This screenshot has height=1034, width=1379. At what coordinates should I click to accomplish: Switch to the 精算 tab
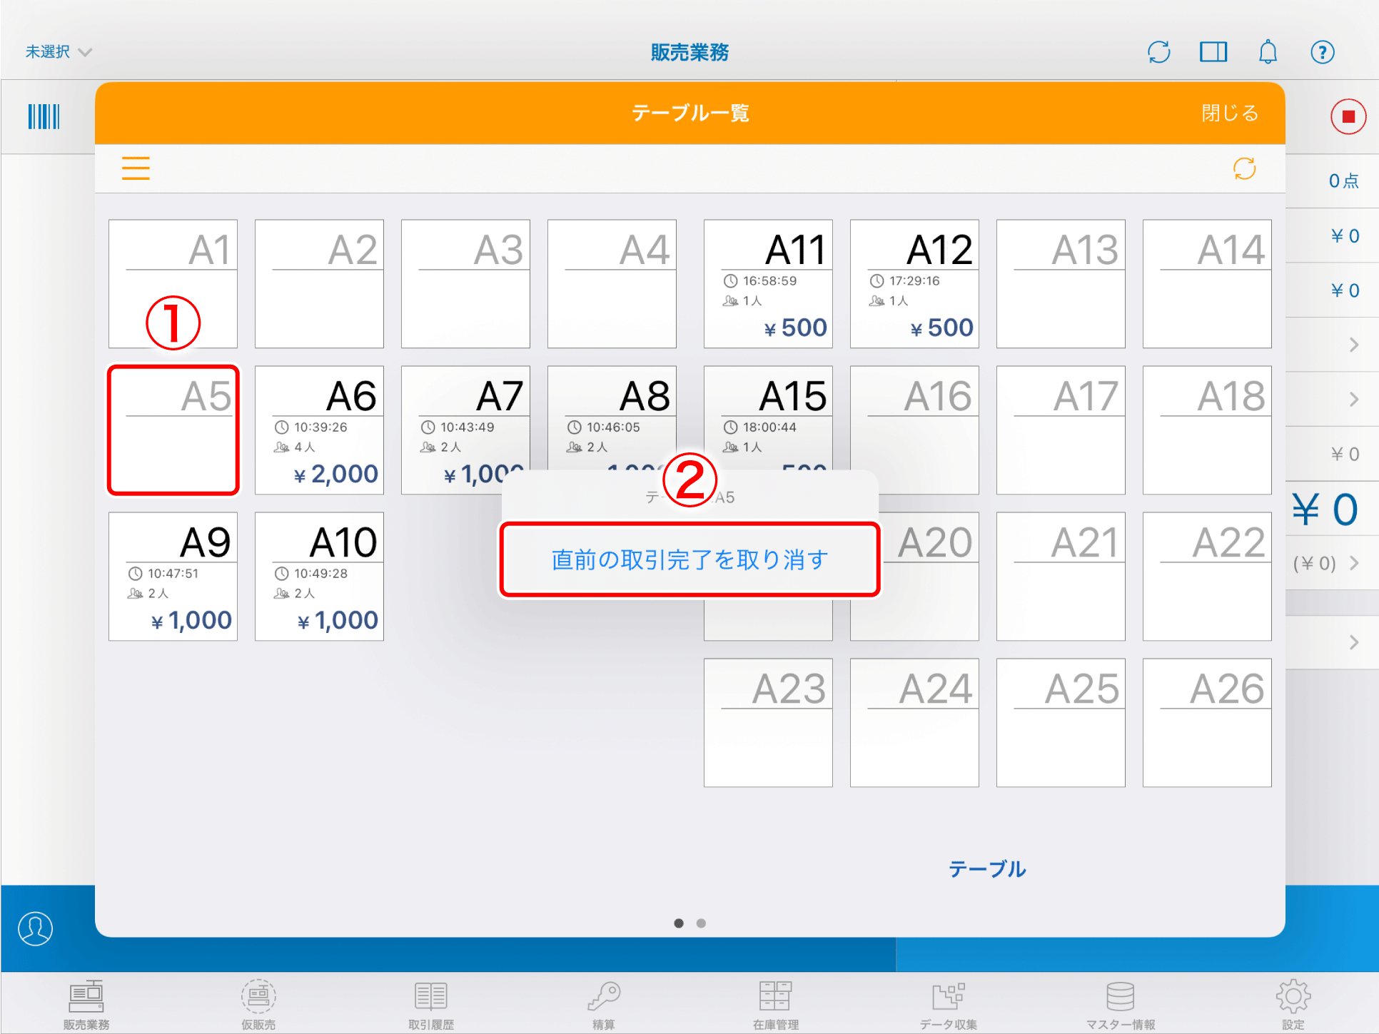pos(604,1004)
